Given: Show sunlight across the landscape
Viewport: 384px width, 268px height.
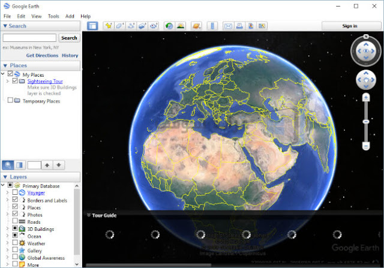Looking at the screenshot, I should click(x=181, y=26).
